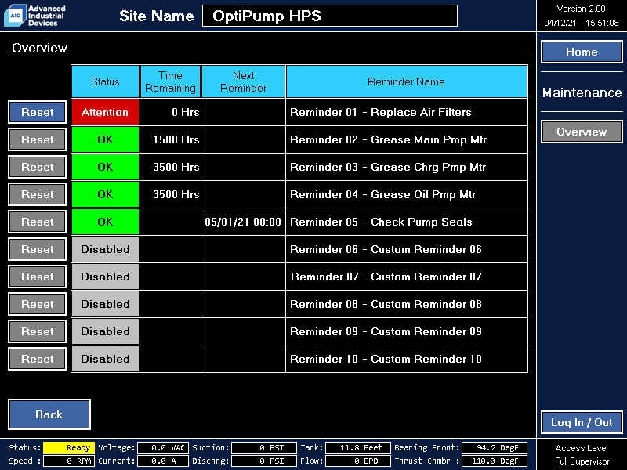The height and width of the screenshot is (470, 627).
Task: Click Bearing Front 94.2 DegF value
Action: pyautogui.click(x=495, y=447)
